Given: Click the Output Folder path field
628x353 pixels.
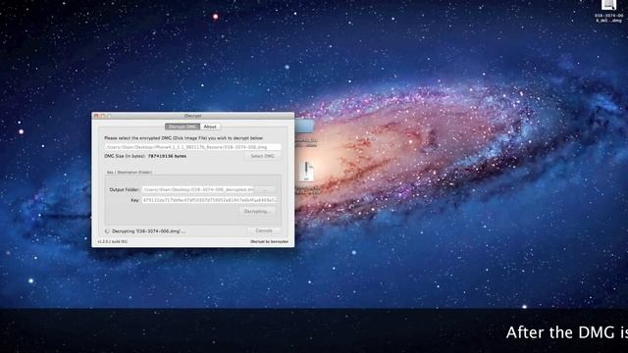Looking at the screenshot, I should tap(198, 189).
